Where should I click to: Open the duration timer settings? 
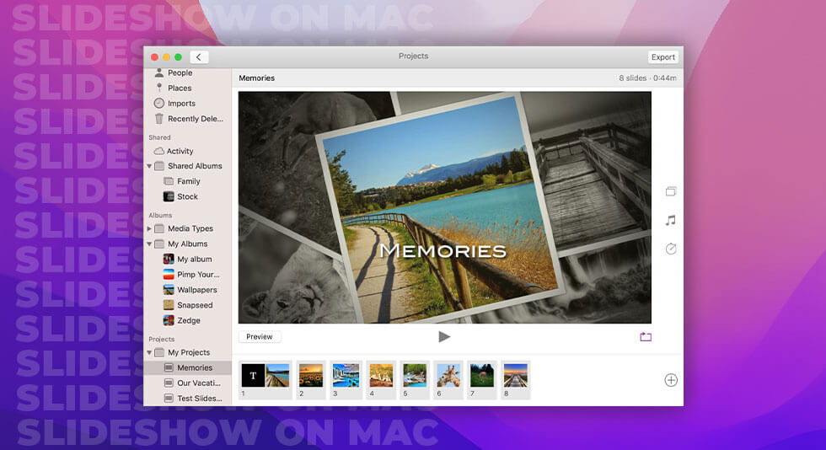pos(671,249)
